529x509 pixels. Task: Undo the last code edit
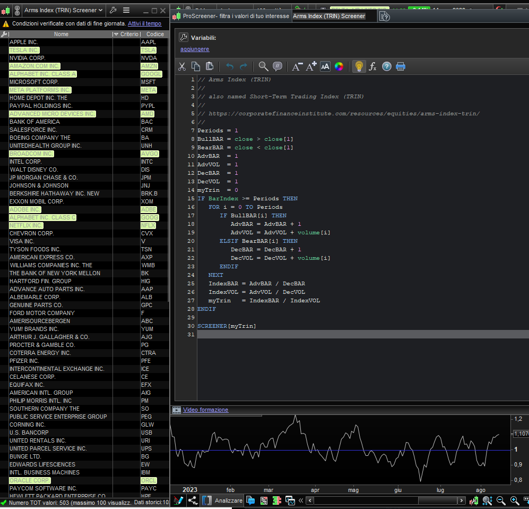tap(230, 66)
